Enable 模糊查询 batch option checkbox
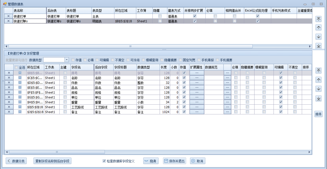Image resolution: width=327 pixels, height=169 pixels. [143, 60]
